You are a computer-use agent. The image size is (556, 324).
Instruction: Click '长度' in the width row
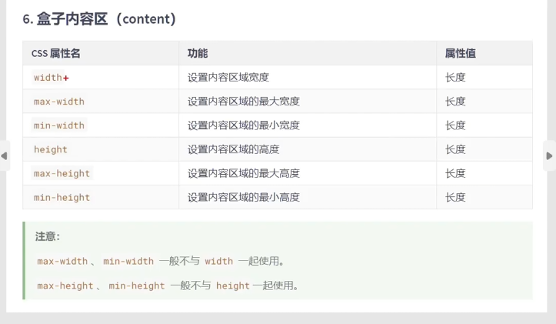coord(455,78)
